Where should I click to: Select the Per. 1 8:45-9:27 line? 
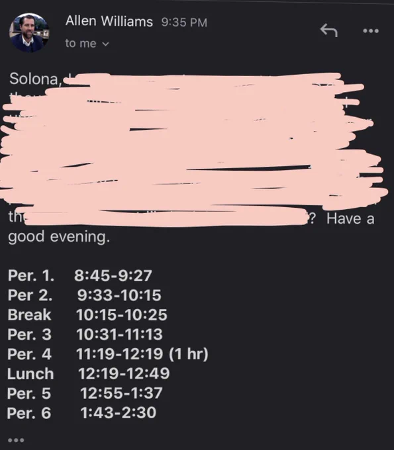(80, 275)
